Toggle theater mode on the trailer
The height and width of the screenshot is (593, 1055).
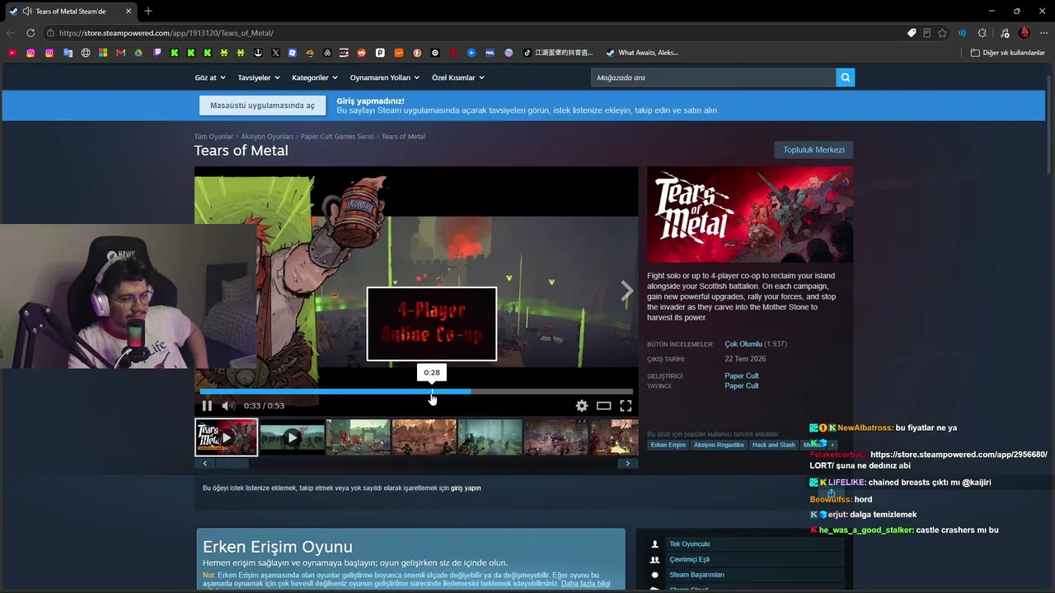(x=604, y=405)
